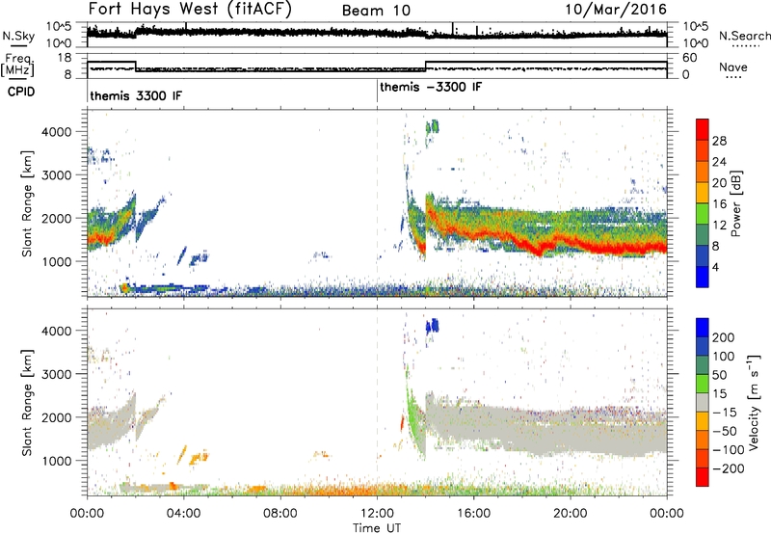Click the 'Power [dB]' colorbar title
This screenshot has height=534, width=771.
(735, 203)
